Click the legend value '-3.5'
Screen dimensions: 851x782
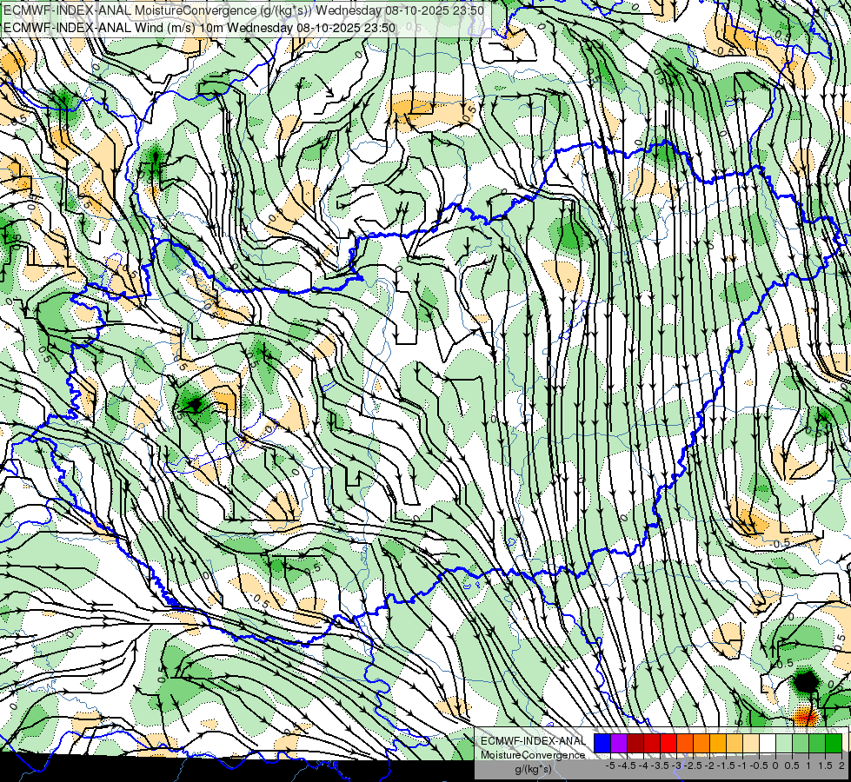(661, 765)
